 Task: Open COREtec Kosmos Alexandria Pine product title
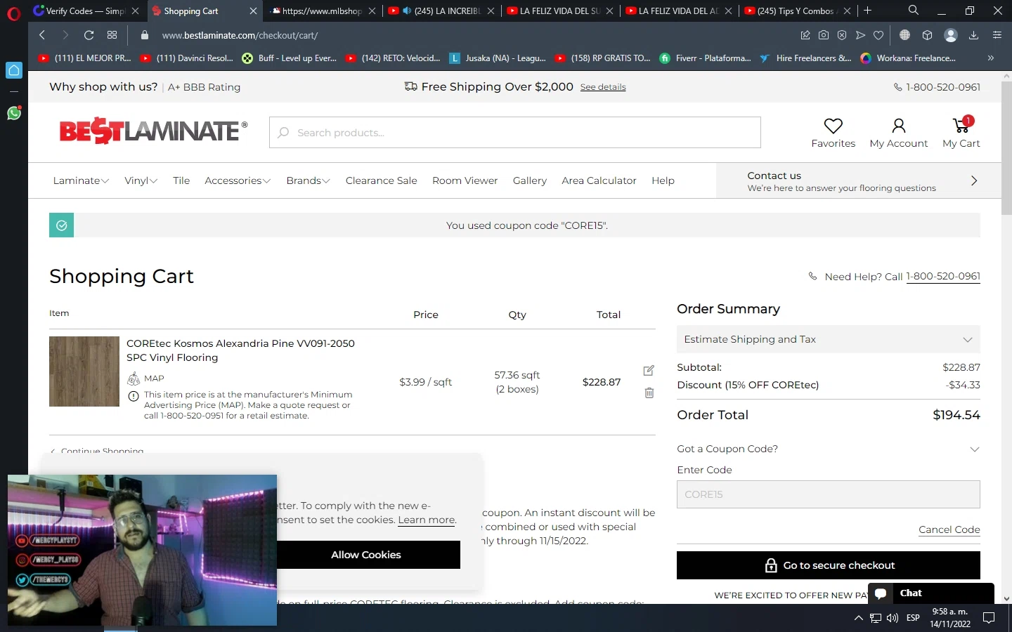pos(240,350)
